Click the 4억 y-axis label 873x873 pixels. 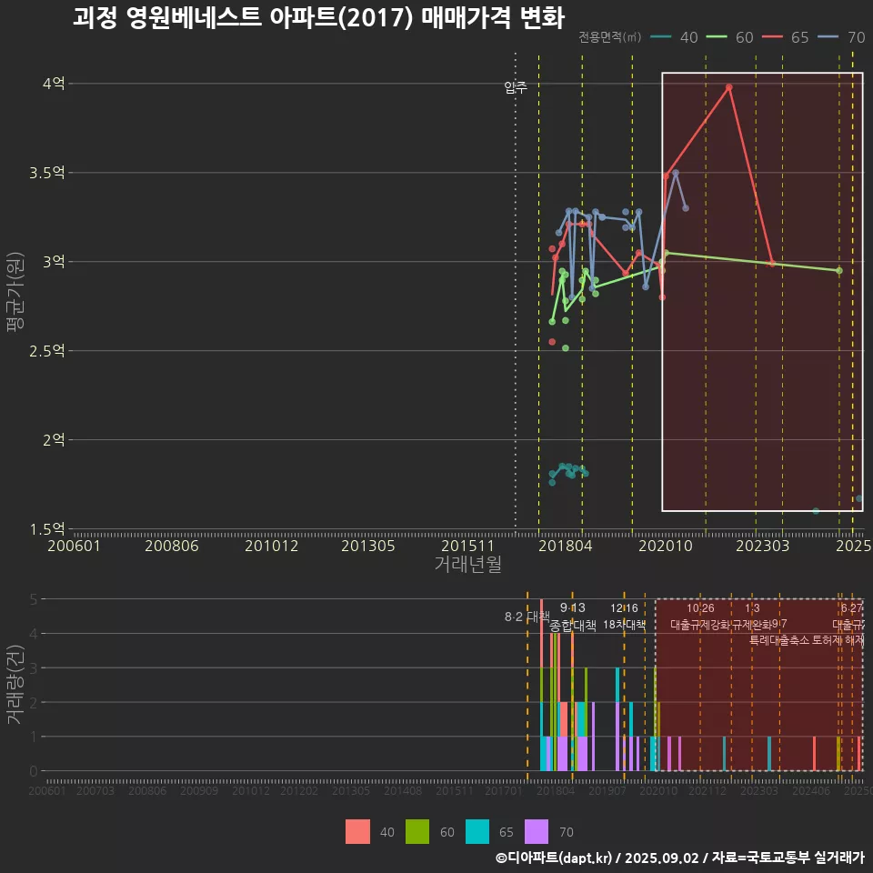54,84
